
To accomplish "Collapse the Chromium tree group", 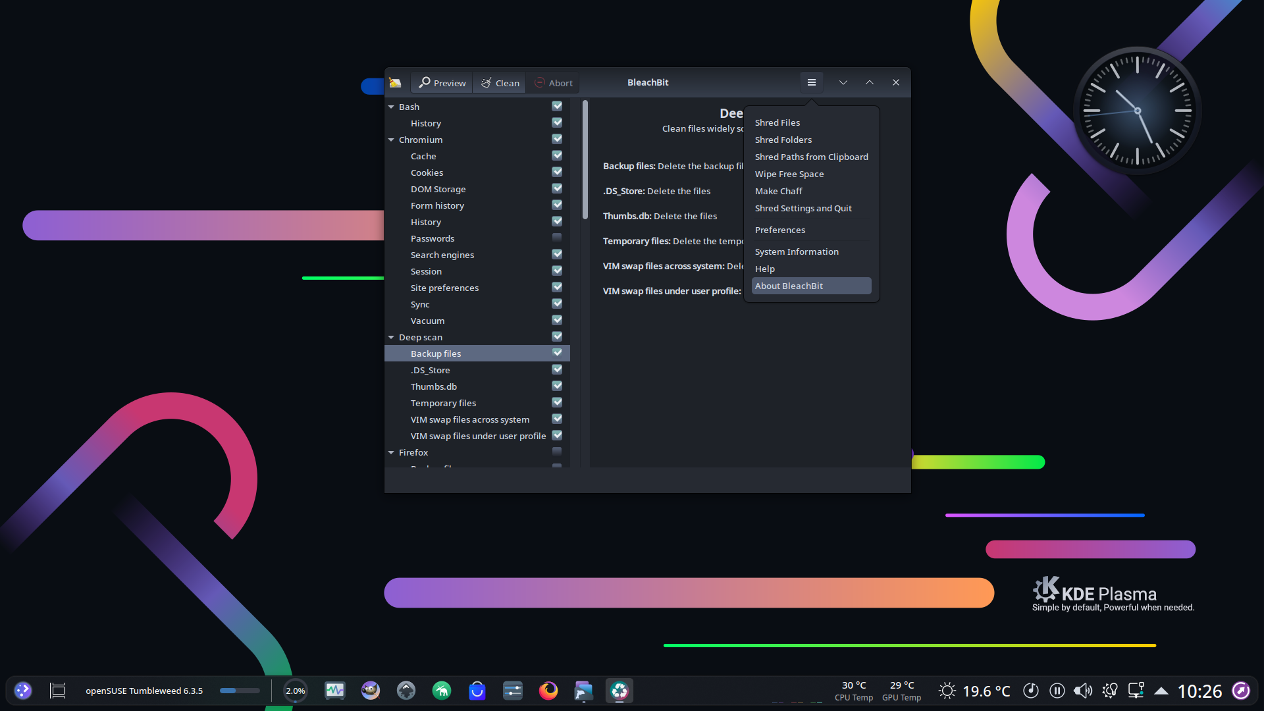I will [391, 140].
